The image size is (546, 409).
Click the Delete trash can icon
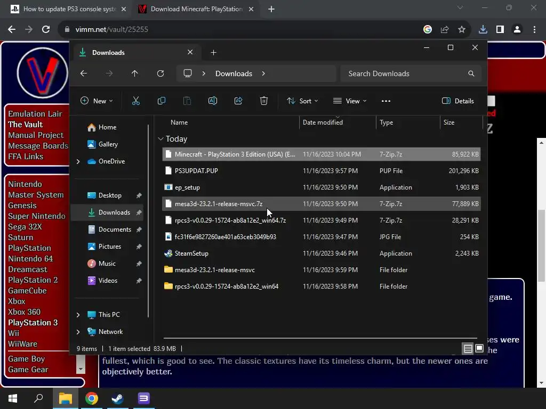pos(263,101)
